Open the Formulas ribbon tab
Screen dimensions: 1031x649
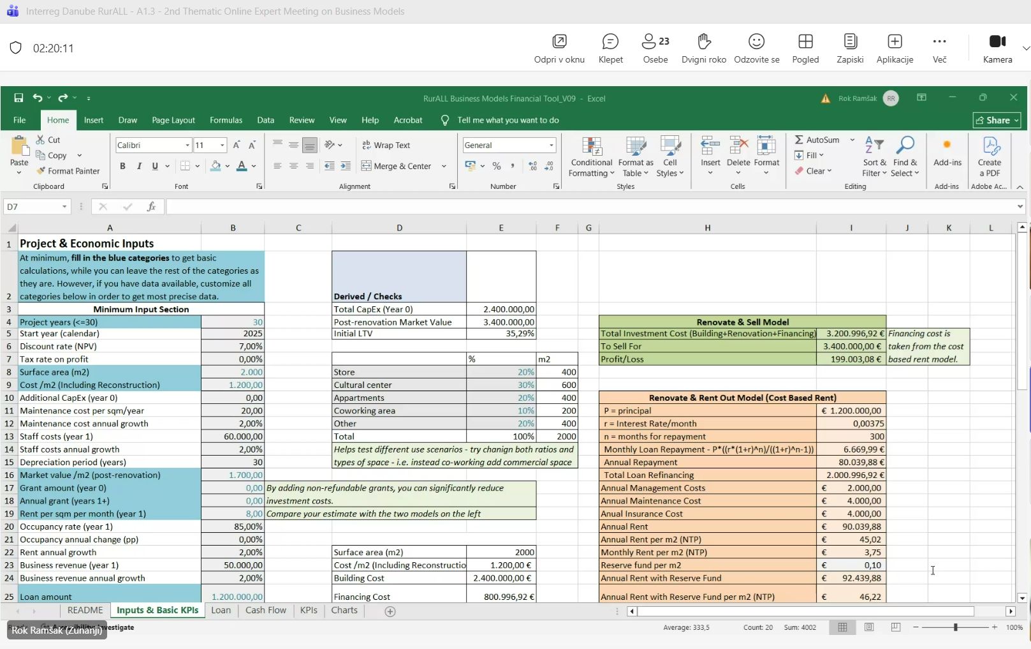click(226, 120)
